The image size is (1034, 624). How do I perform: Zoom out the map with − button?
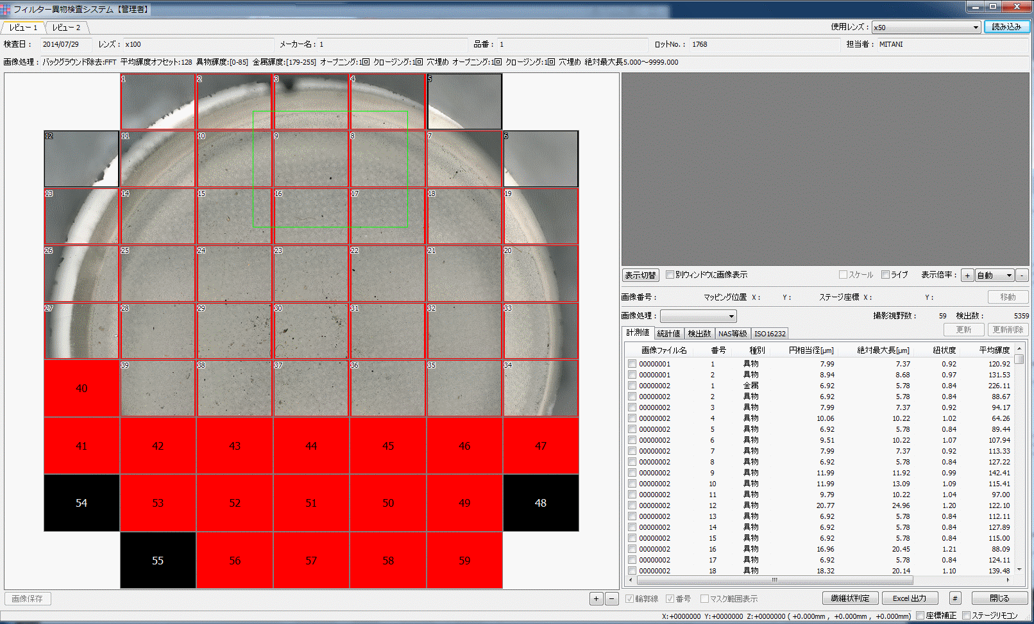611,599
